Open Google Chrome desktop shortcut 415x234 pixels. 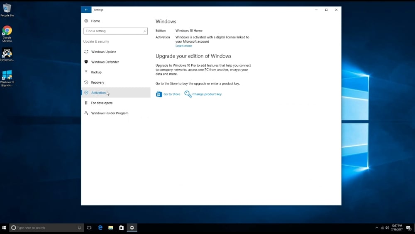point(7,34)
